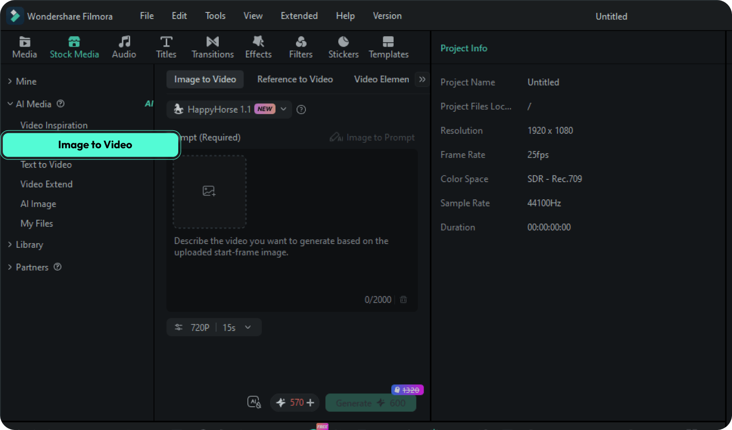Open the Stickers tab
The image size is (732, 430).
tap(343, 48)
